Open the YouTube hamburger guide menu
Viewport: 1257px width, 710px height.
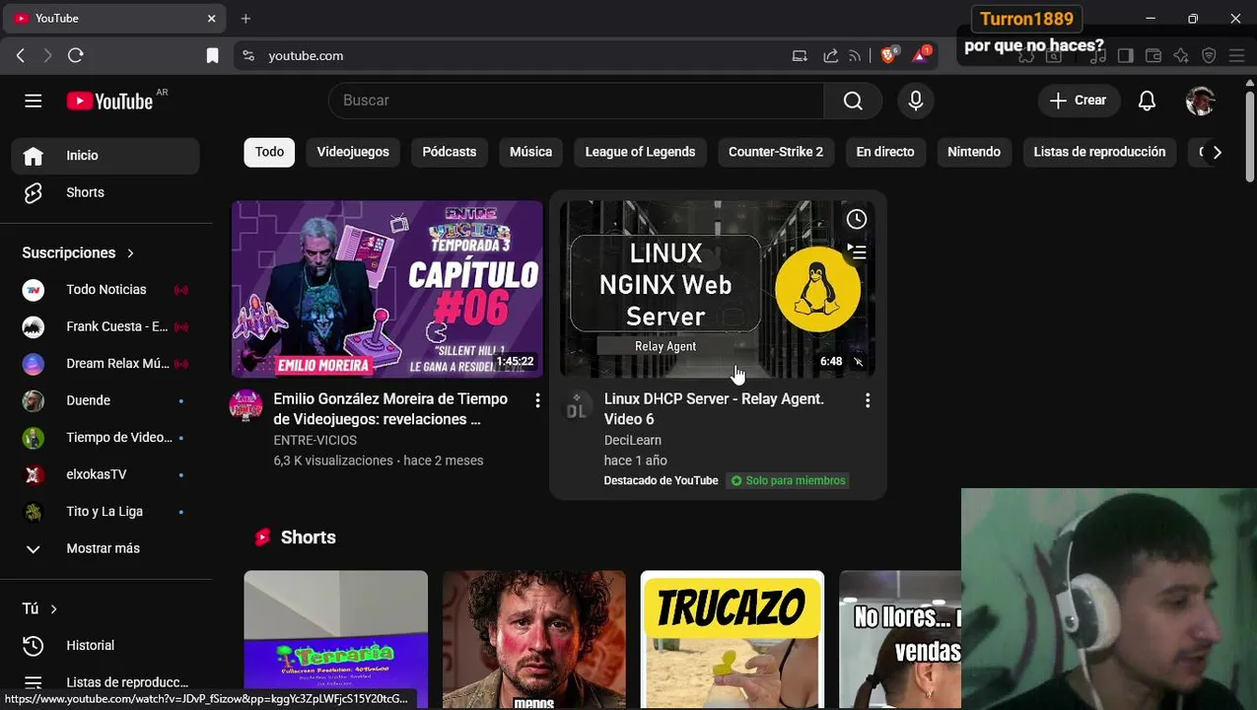[x=33, y=101]
